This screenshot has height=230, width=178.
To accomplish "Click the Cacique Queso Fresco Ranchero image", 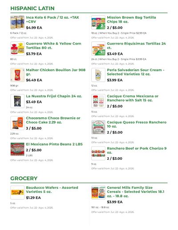I will (98, 127).
